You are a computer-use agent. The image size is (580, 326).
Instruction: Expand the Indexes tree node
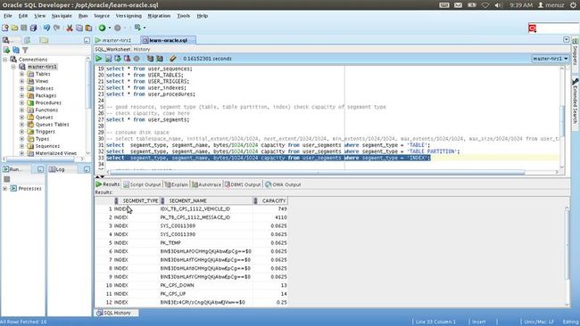21,88
